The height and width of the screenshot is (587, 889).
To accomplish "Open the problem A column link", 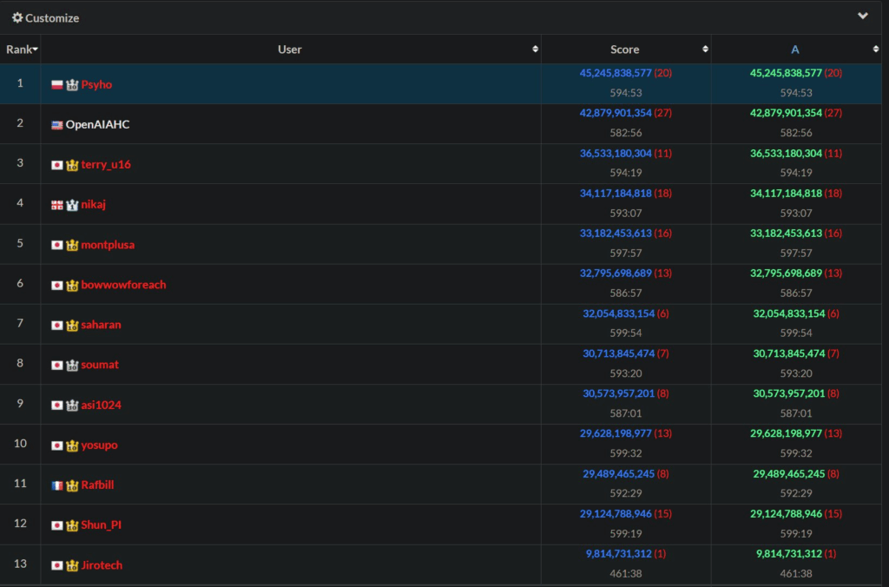I will [x=794, y=49].
